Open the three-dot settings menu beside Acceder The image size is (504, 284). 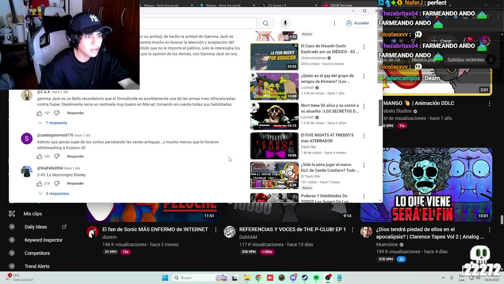(x=334, y=23)
